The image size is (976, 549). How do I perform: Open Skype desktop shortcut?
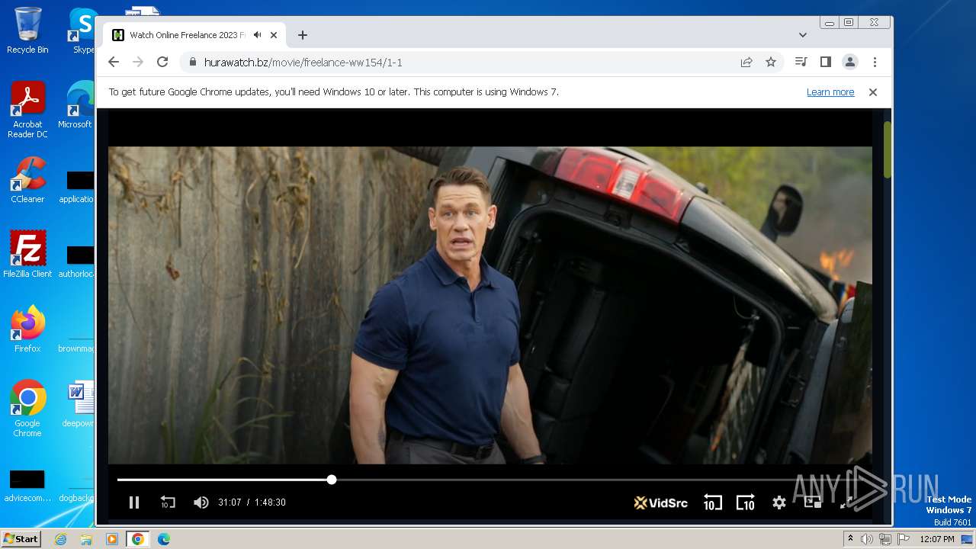(x=83, y=31)
